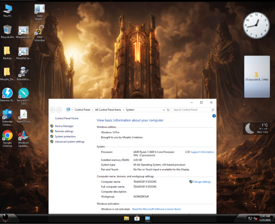The image size is (275, 224).
Task: Click the muted volume tray icon
Action: point(255,218)
